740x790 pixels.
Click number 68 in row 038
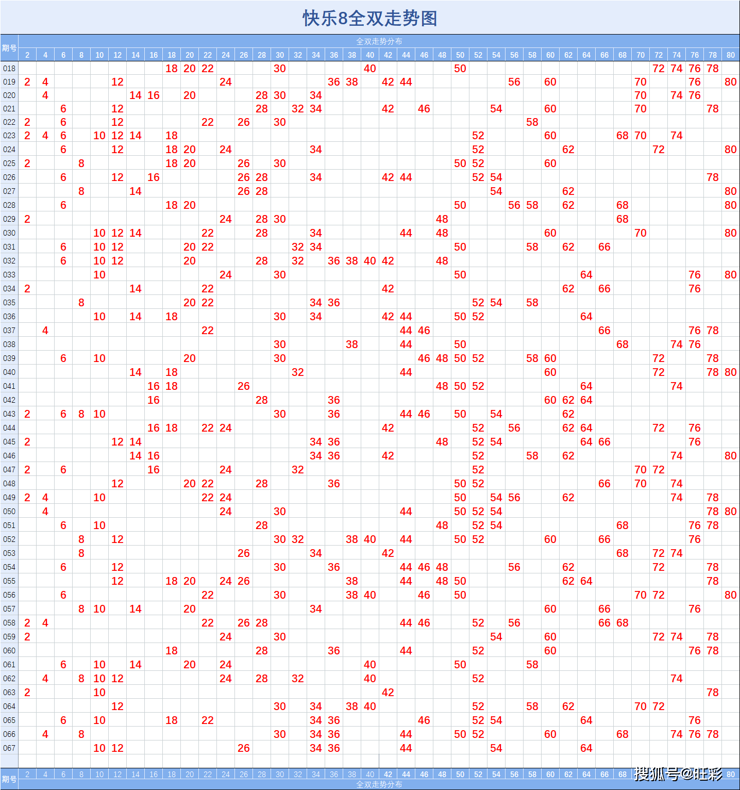tap(623, 344)
